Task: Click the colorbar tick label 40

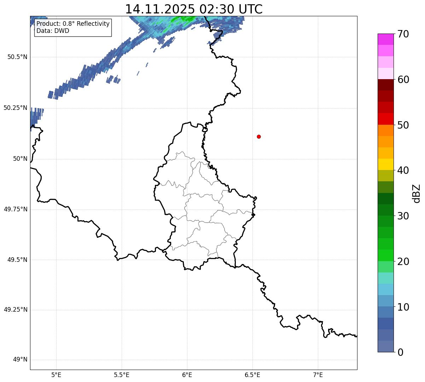Action: 403,170
